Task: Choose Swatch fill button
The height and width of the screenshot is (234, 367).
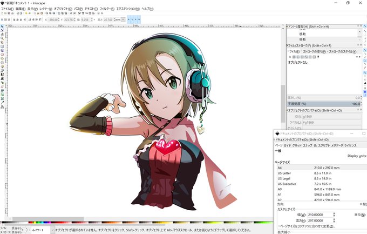Action: pyautogui.click(x=314, y=57)
